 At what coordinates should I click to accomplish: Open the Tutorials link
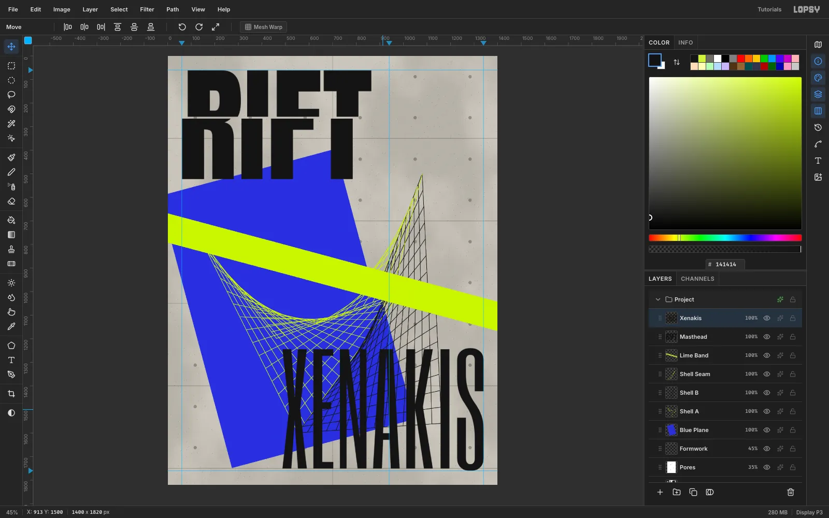coord(769,9)
